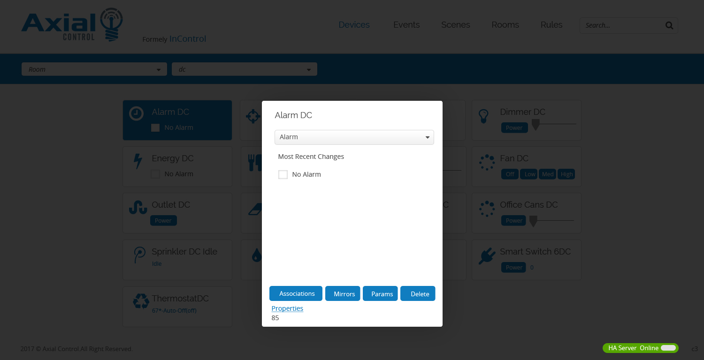This screenshot has width=704, height=360.
Task: Click the Fan DC card title
Action: [x=514, y=158]
